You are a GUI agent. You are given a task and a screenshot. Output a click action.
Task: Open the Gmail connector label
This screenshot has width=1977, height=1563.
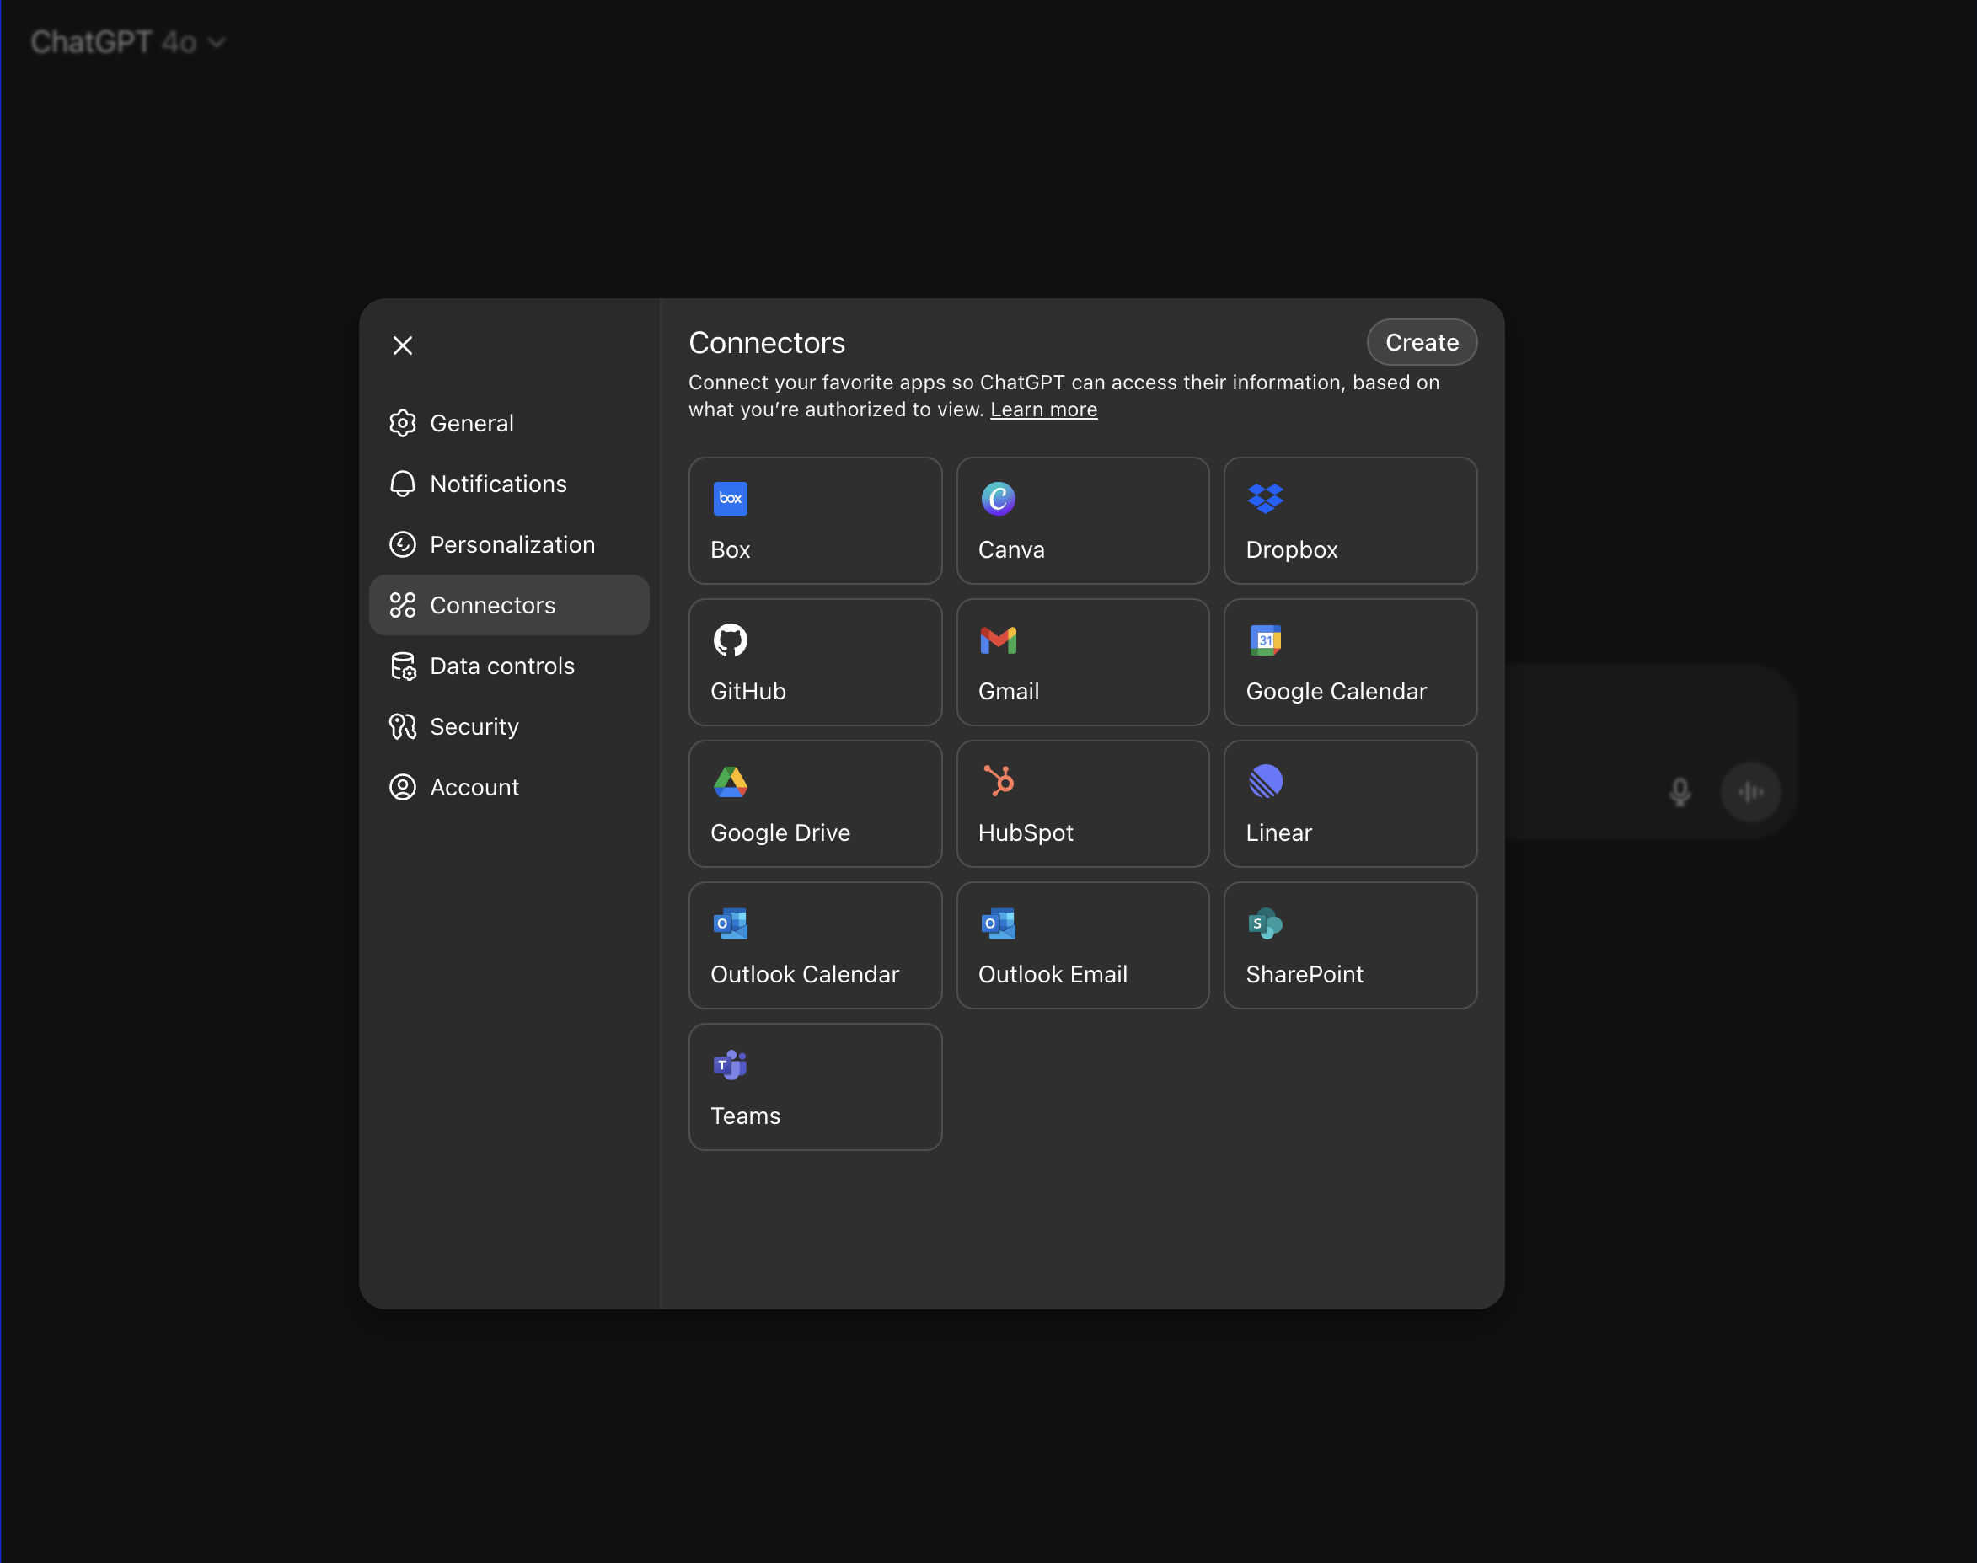point(1009,691)
